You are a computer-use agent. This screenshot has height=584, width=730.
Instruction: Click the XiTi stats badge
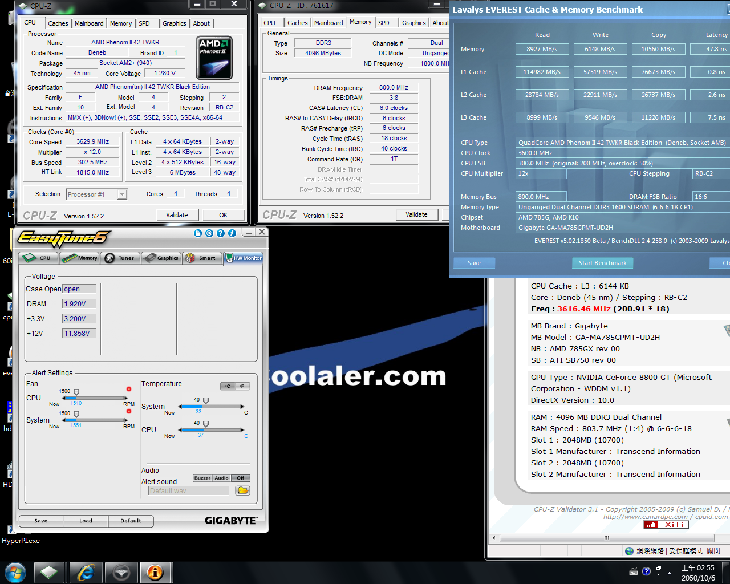(x=666, y=525)
